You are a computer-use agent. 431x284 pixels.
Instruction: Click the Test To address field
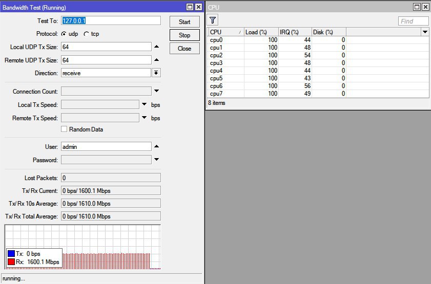coord(111,20)
